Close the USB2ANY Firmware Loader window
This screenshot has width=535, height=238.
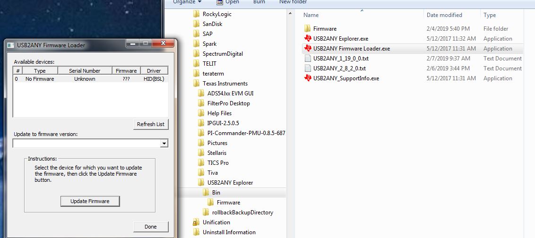pyautogui.click(x=163, y=43)
